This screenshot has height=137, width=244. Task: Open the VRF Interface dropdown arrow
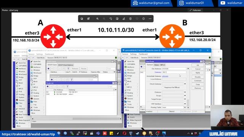[185, 104]
